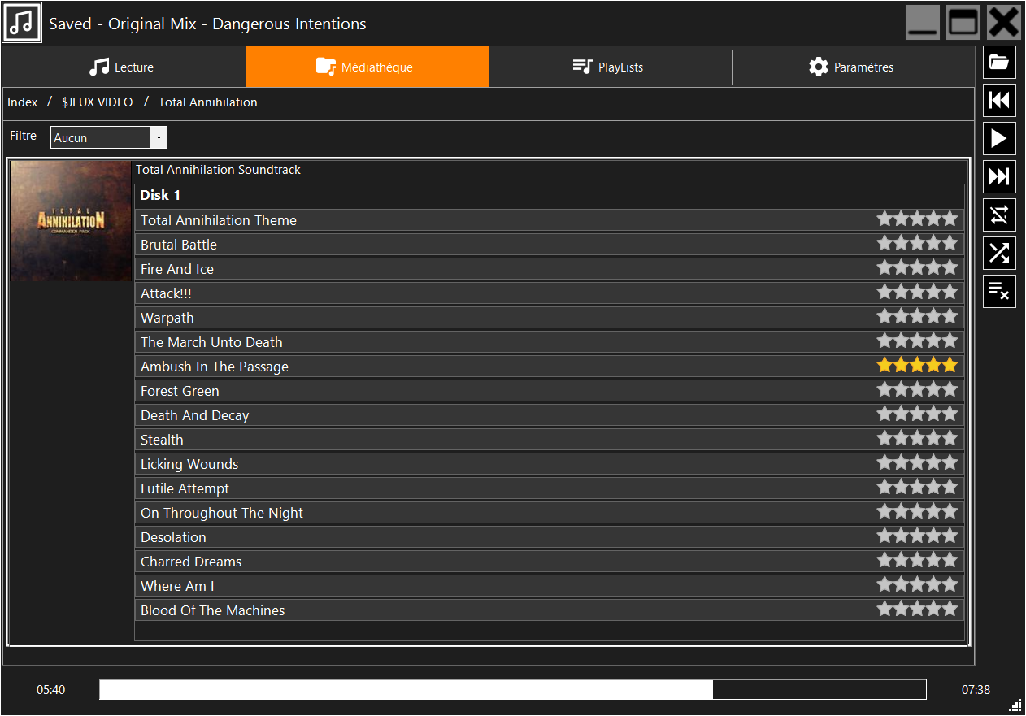
Task: Toggle shuffle mode
Action: pos(999,254)
